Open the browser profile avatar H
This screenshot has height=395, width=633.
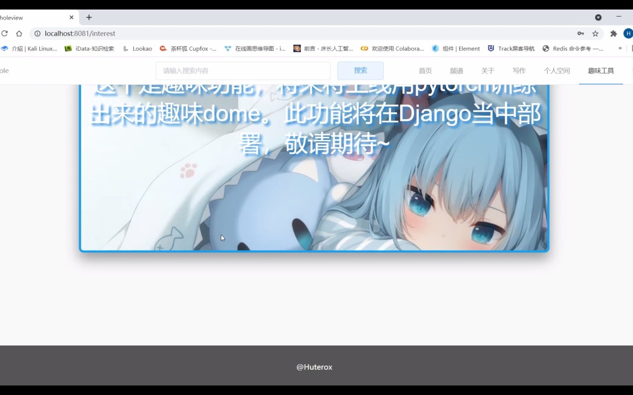coord(628,33)
